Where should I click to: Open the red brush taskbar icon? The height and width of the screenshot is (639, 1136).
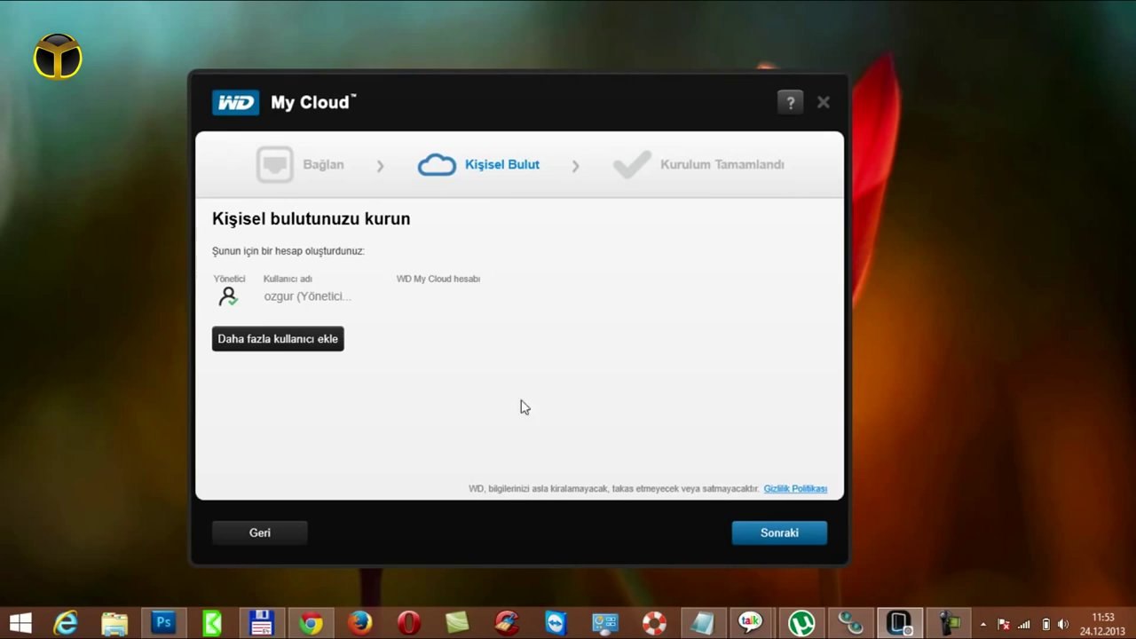pyautogui.click(x=506, y=623)
